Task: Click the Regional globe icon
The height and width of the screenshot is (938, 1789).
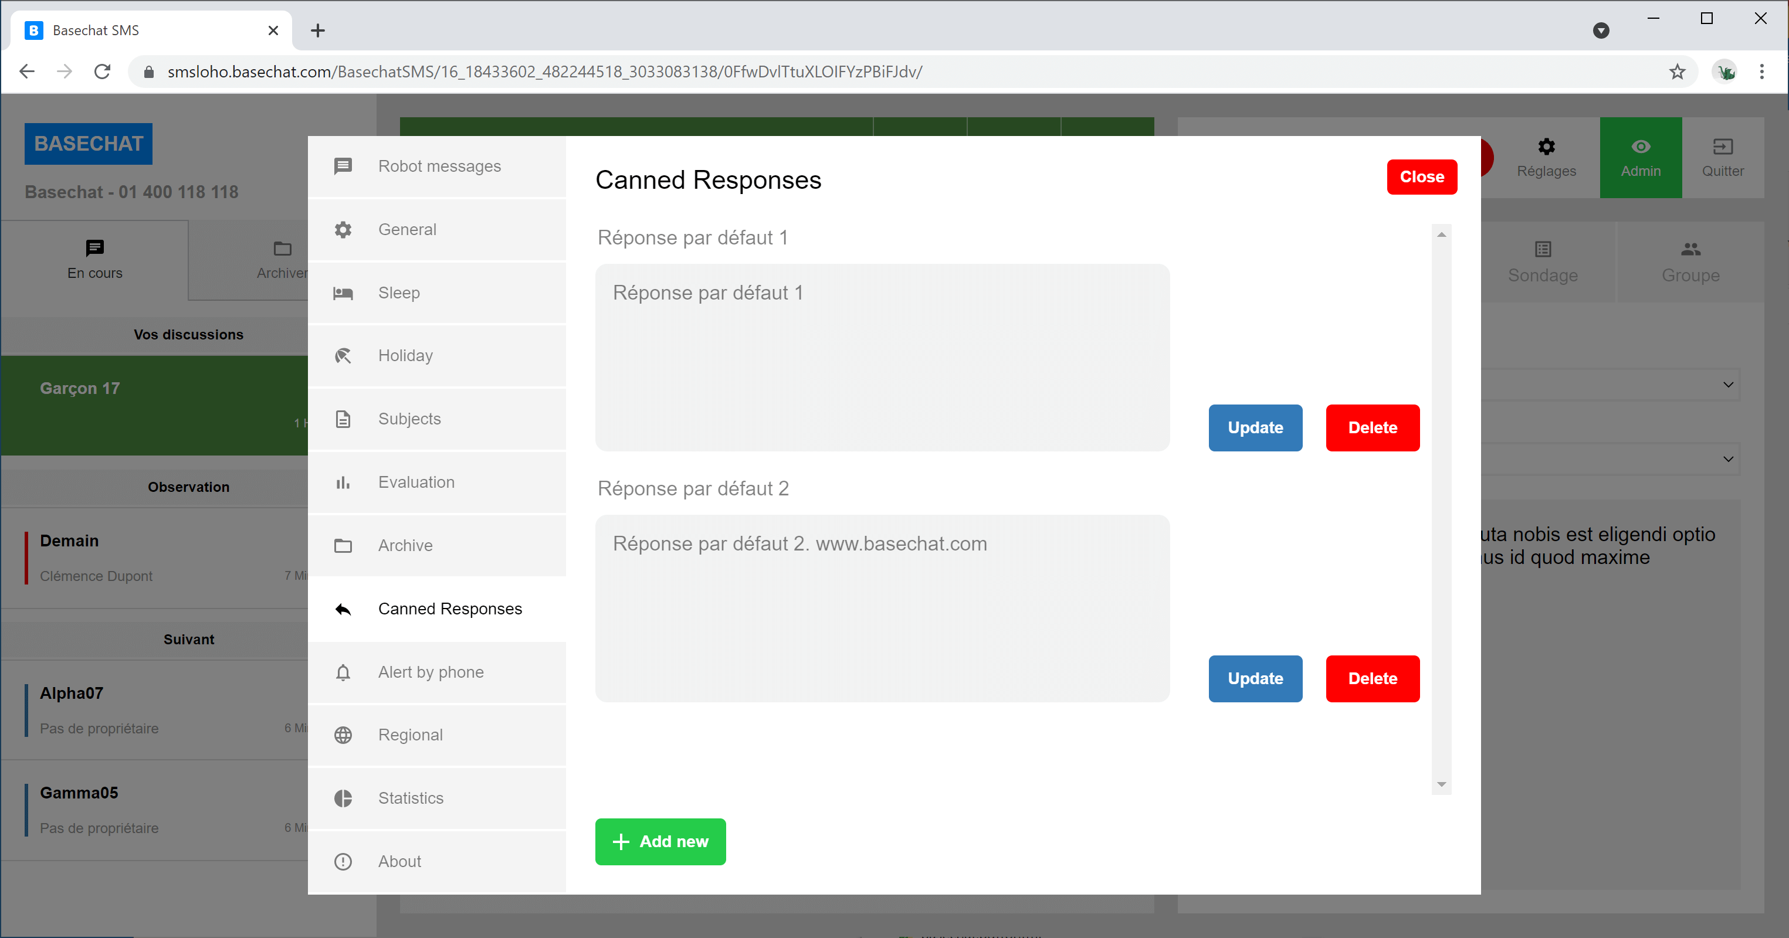Action: pyautogui.click(x=343, y=735)
